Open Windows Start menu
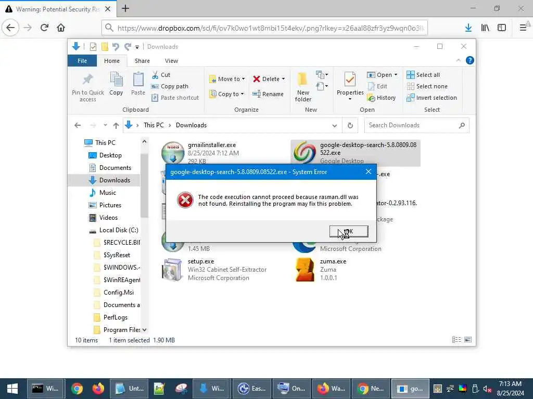Image resolution: width=533 pixels, height=399 pixels. (x=12, y=389)
